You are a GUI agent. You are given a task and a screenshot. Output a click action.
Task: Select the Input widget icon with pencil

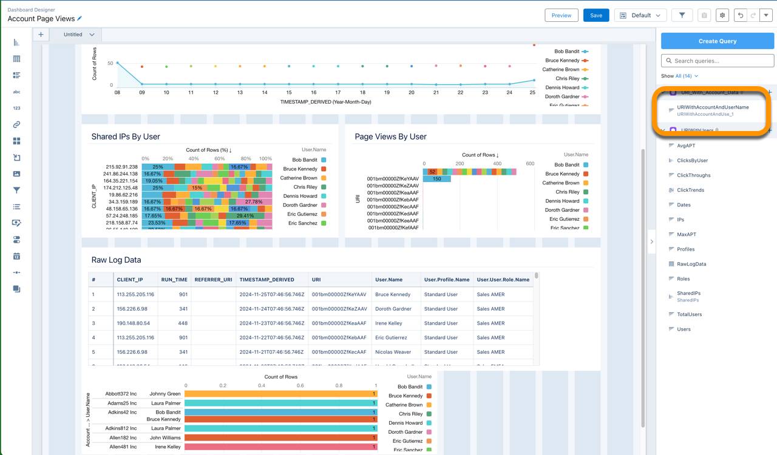tap(16, 223)
